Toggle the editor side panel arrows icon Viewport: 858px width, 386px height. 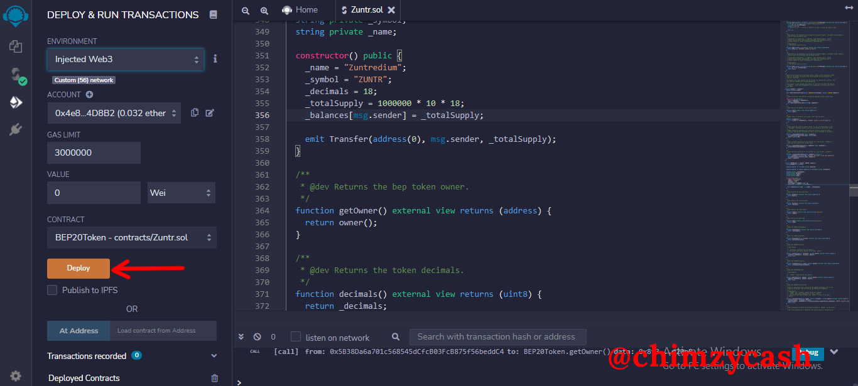849,7
